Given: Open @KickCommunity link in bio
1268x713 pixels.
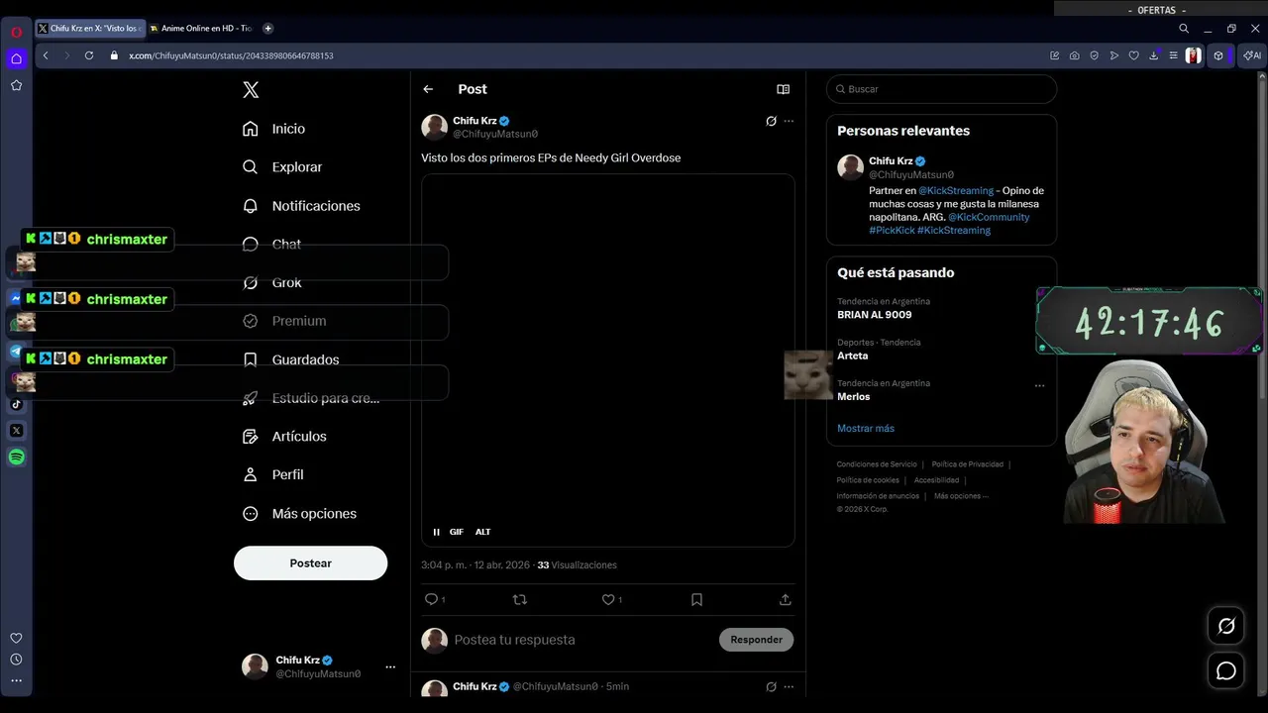Looking at the screenshot, I should pyautogui.click(x=989, y=217).
